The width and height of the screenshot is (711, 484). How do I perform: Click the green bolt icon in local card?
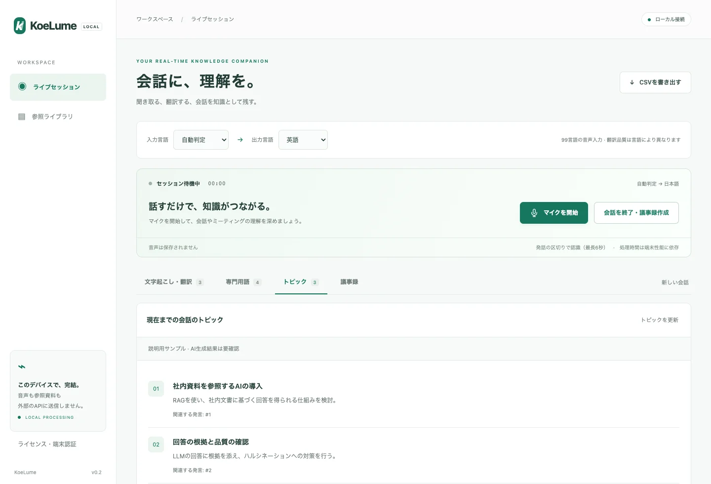(22, 367)
